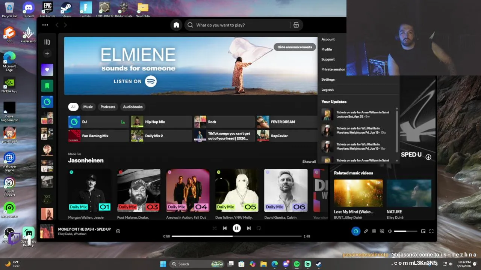Adjust the volume slider
The height and width of the screenshot is (270, 481).
[x=405, y=231]
